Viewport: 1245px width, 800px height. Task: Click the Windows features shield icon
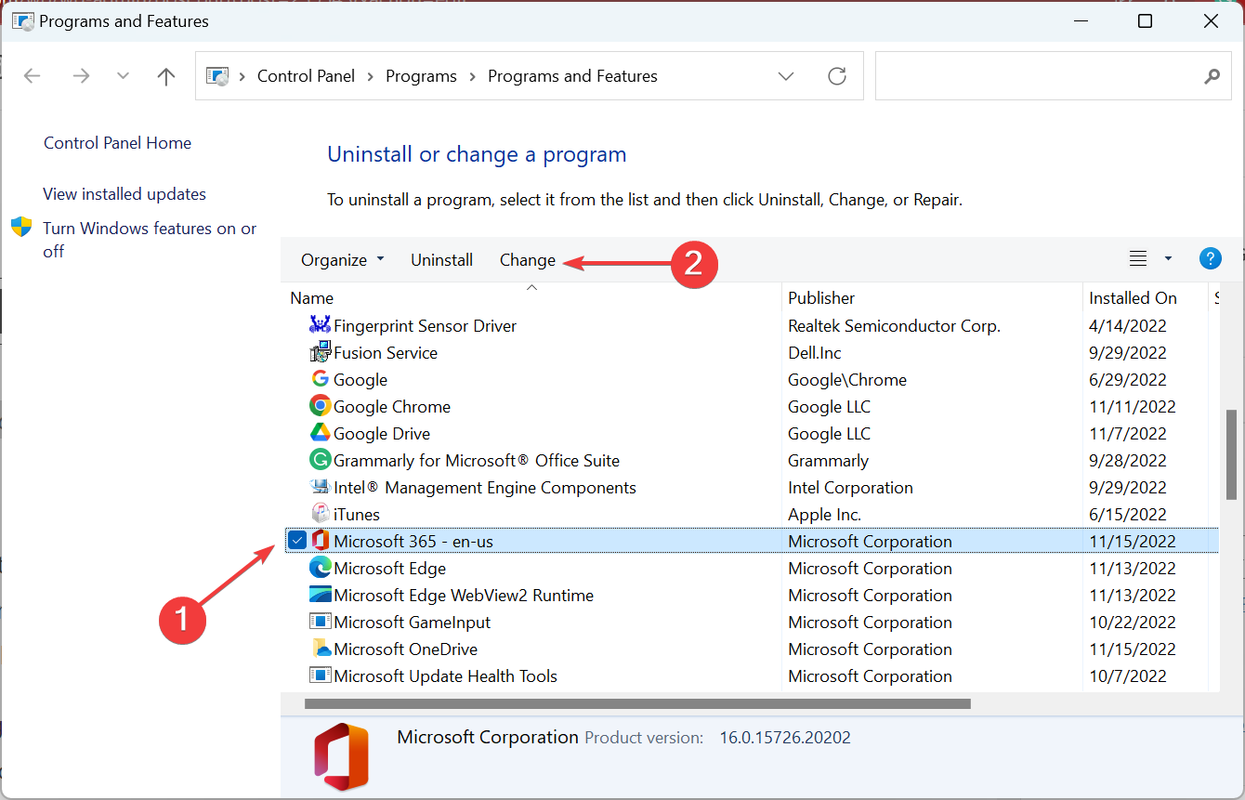coord(21,228)
